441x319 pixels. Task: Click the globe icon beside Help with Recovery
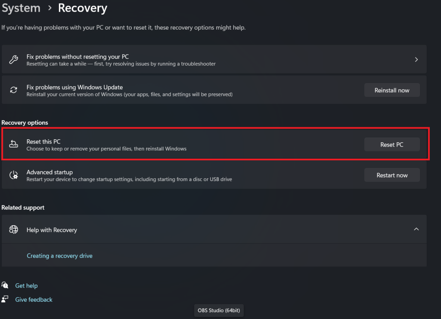[14, 230]
